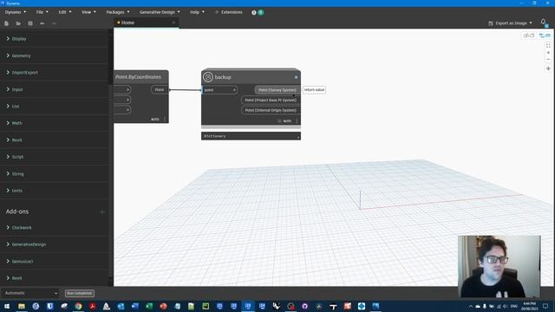
Task: Open Excel from the taskbar
Action: pos(149,306)
